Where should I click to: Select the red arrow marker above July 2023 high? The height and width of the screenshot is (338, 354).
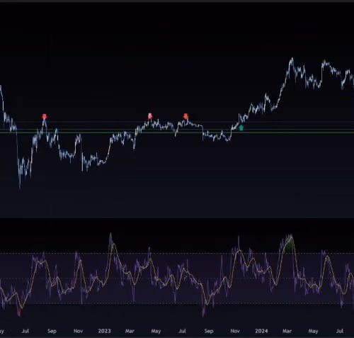tap(185, 116)
